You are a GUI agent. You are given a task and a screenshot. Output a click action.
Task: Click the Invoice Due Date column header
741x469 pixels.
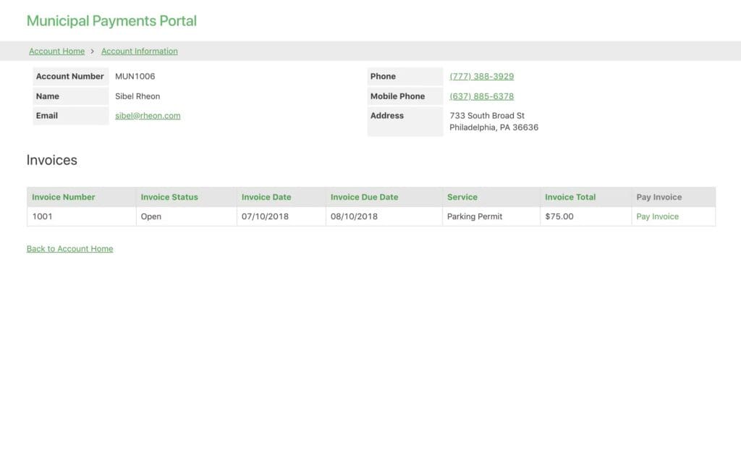point(364,197)
